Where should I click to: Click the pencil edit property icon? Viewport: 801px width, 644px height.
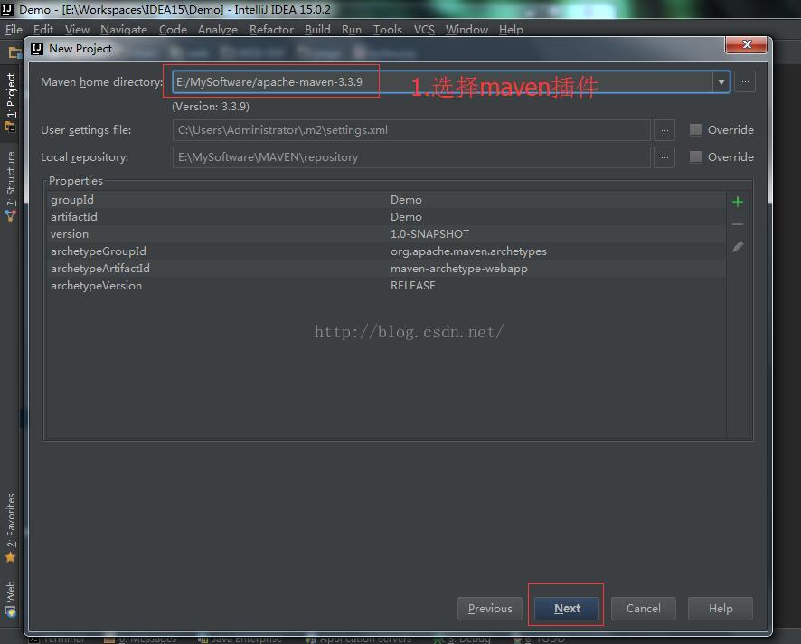click(737, 247)
